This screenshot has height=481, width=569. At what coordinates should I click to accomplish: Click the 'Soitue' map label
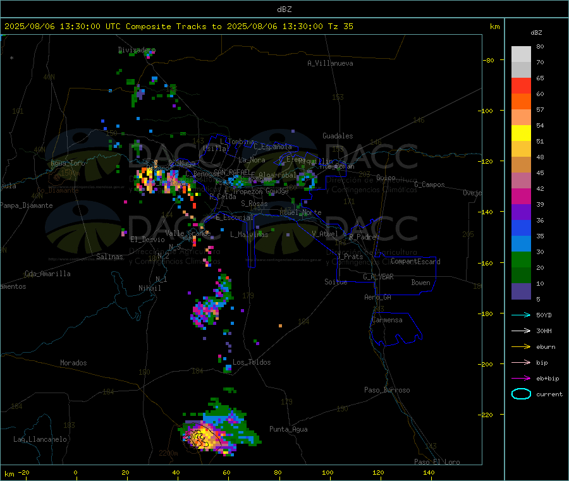[x=336, y=282]
